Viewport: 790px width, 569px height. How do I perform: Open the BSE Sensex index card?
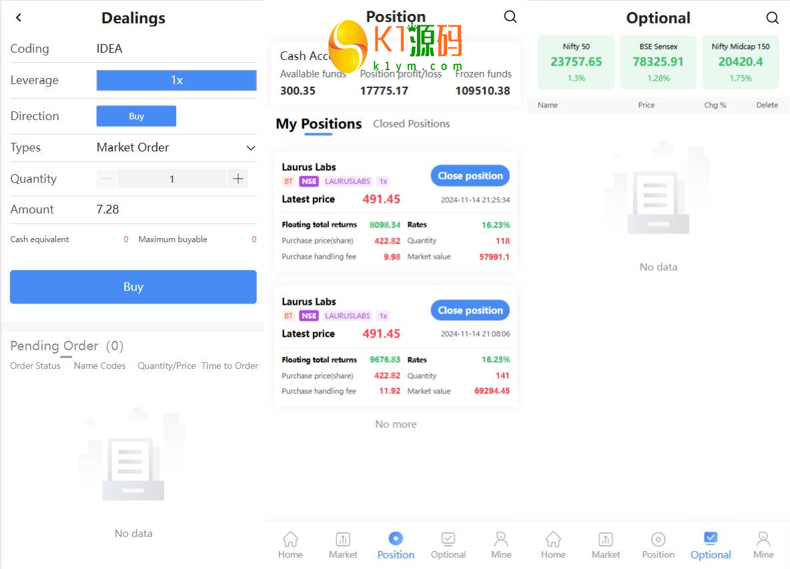pos(658,62)
